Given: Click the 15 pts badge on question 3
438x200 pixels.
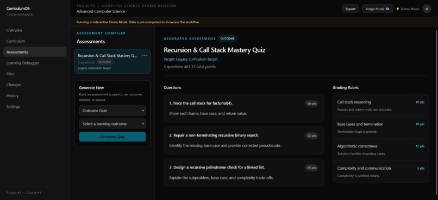Looking at the screenshot, I should [311, 167].
